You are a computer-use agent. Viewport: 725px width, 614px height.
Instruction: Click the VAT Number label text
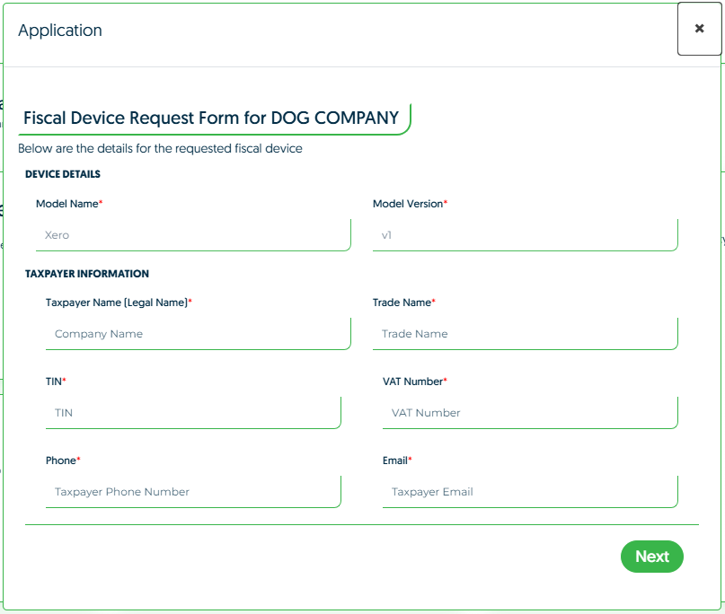coord(413,382)
